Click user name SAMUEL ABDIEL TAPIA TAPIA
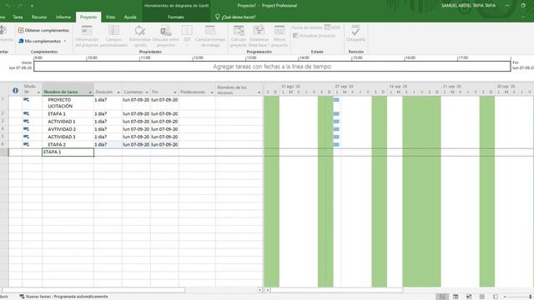This screenshot has height=300, width=534. (x=468, y=6)
